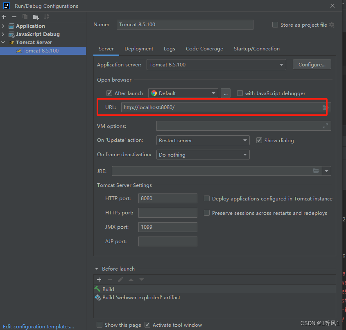Expand the Application tree node
The image size is (346, 330).
coord(3,26)
